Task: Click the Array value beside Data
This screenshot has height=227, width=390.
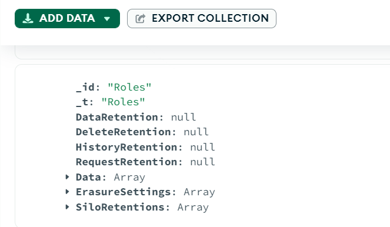Action: [x=129, y=177]
